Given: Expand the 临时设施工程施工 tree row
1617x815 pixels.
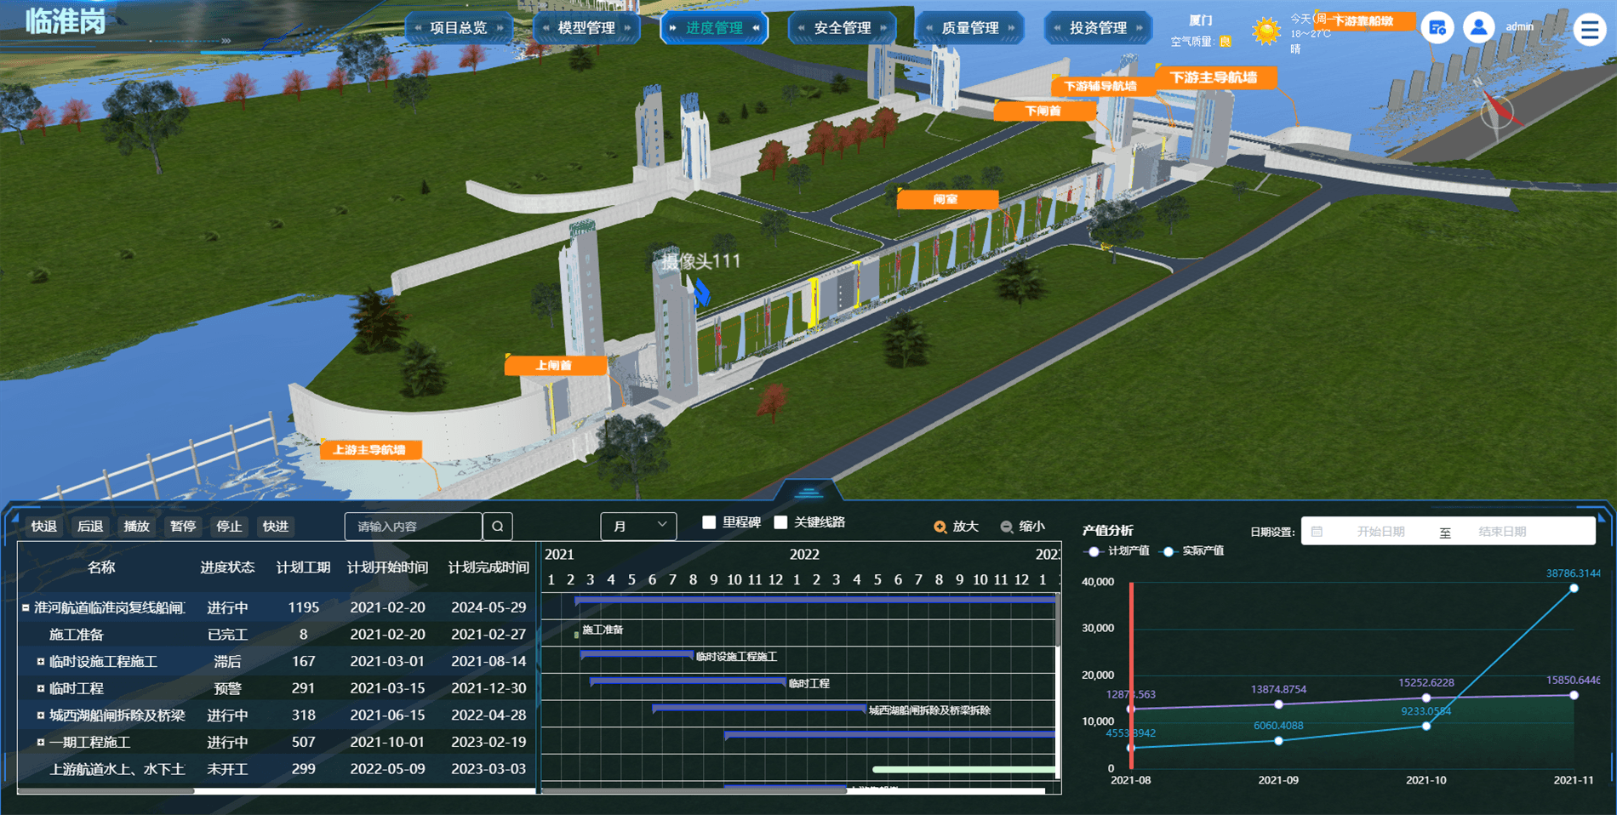Looking at the screenshot, I should coord(40,661).
